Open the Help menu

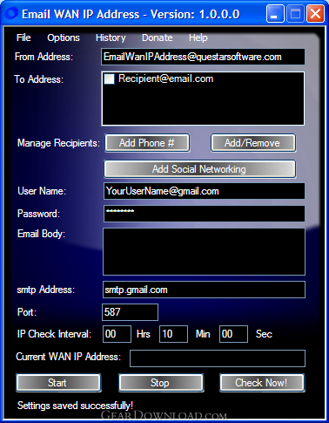198,38
